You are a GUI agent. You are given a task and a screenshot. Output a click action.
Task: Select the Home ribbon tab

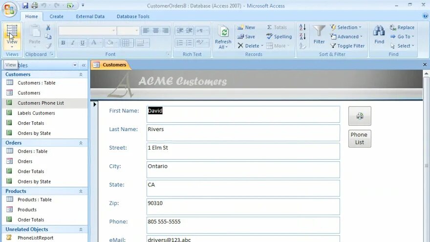pyautogui.click(x=32, y=17)
